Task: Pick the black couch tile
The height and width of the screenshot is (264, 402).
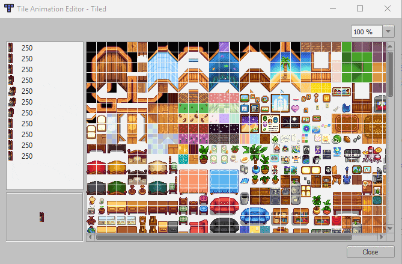Action: tap(224, 226)
